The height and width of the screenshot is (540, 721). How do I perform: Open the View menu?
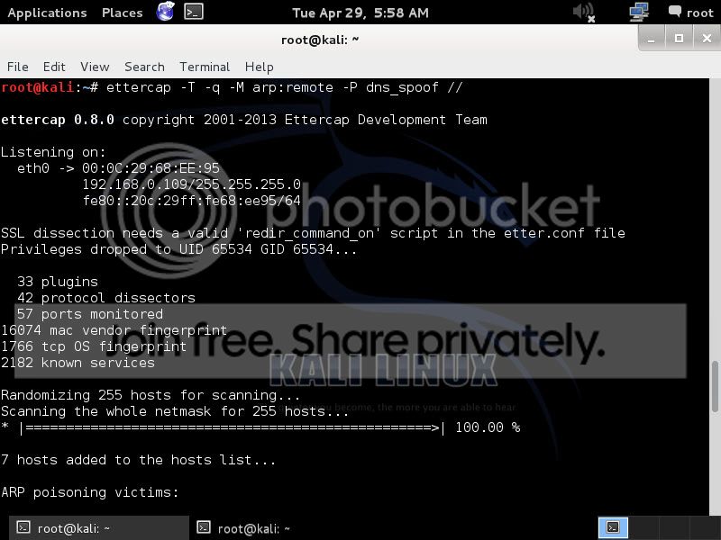[95, 67]
